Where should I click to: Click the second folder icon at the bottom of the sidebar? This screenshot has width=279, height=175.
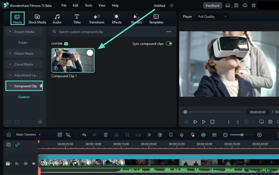tap(17, 122)
